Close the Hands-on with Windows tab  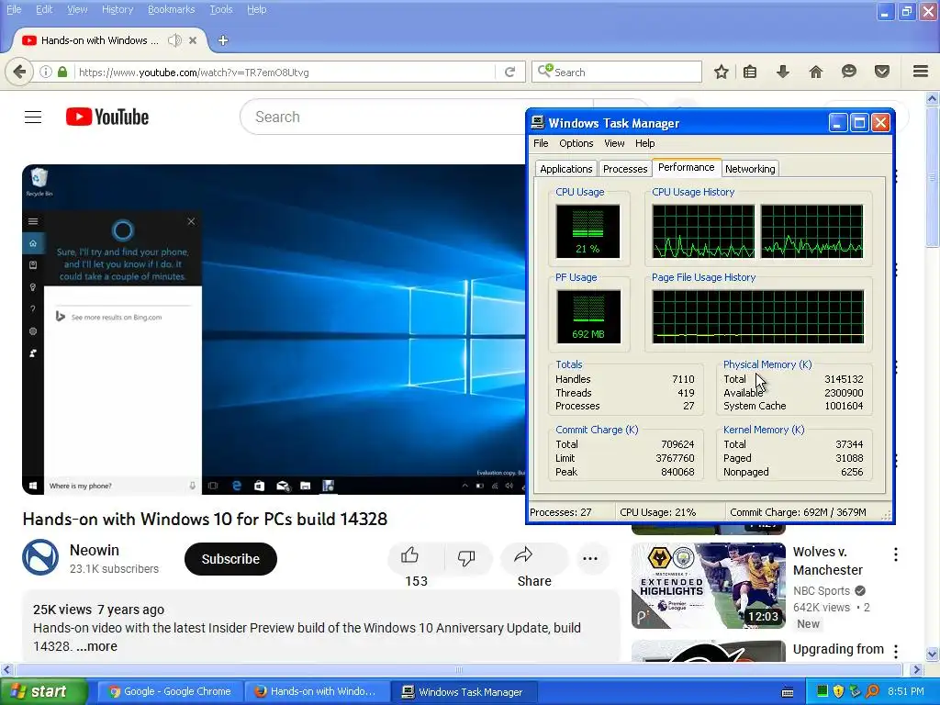[193, 40]
